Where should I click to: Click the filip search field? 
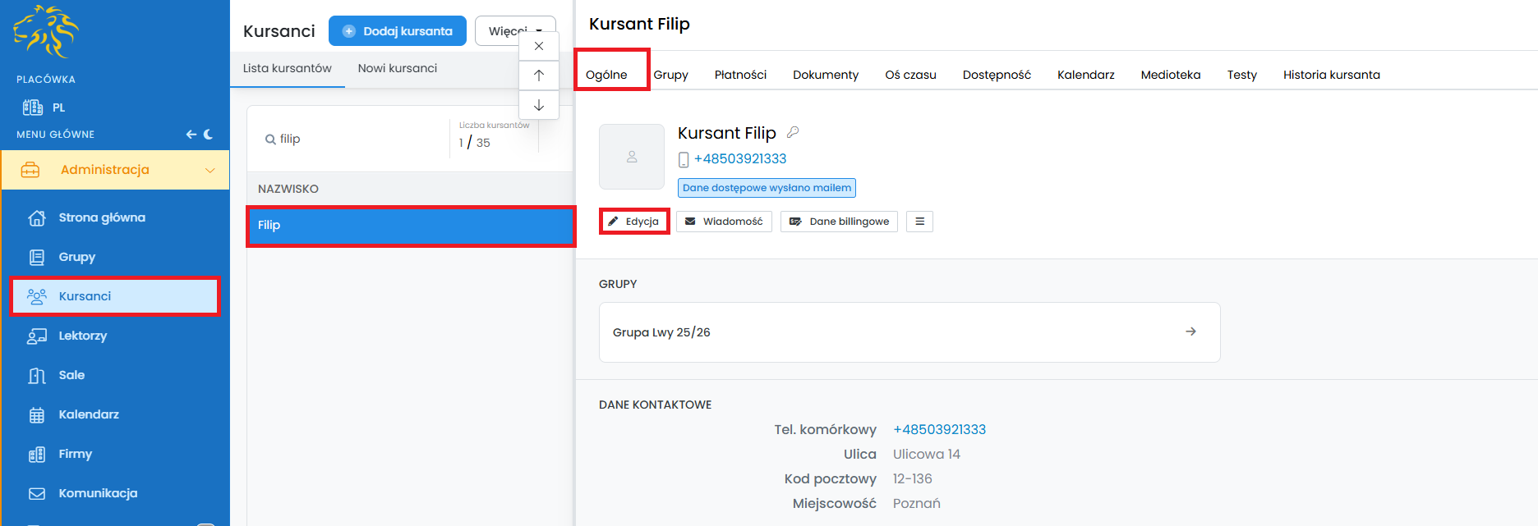pyautogui.click(x=353, y=140)
